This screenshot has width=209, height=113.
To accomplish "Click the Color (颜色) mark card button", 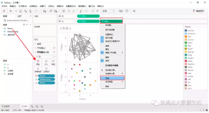I will 38,62.
